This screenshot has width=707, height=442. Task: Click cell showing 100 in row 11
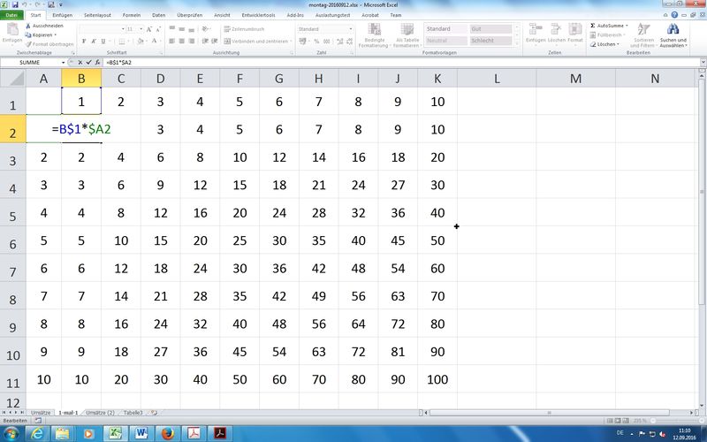tap(437, 379)
